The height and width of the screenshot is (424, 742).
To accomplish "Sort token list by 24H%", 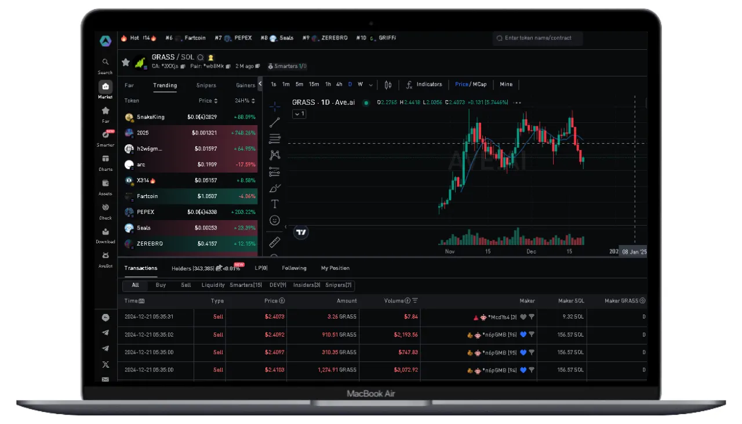I will coord(245,101).
